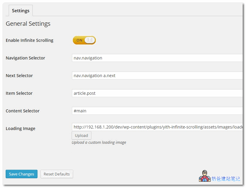
Task: Click the Save Changes button
Action: click(x=22, y=174)
